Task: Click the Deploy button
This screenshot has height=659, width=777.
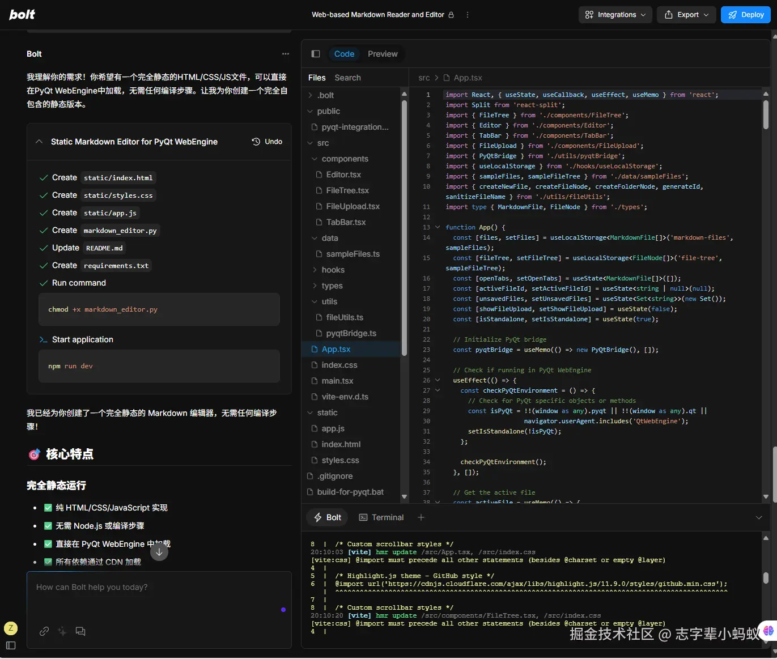Action: pyautogui.click(x=745, y=15)
